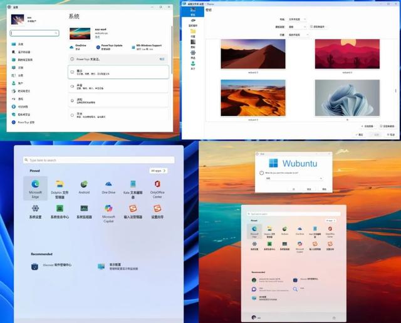
Task: Open the display card in Settings system page
Action: pyautogui.click(x=118, y=72)
